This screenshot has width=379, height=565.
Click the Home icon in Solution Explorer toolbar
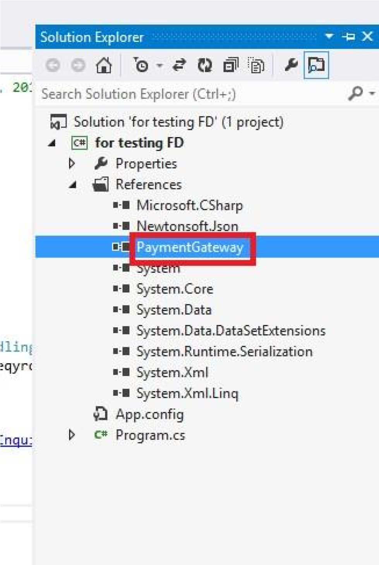click(104, 65)
